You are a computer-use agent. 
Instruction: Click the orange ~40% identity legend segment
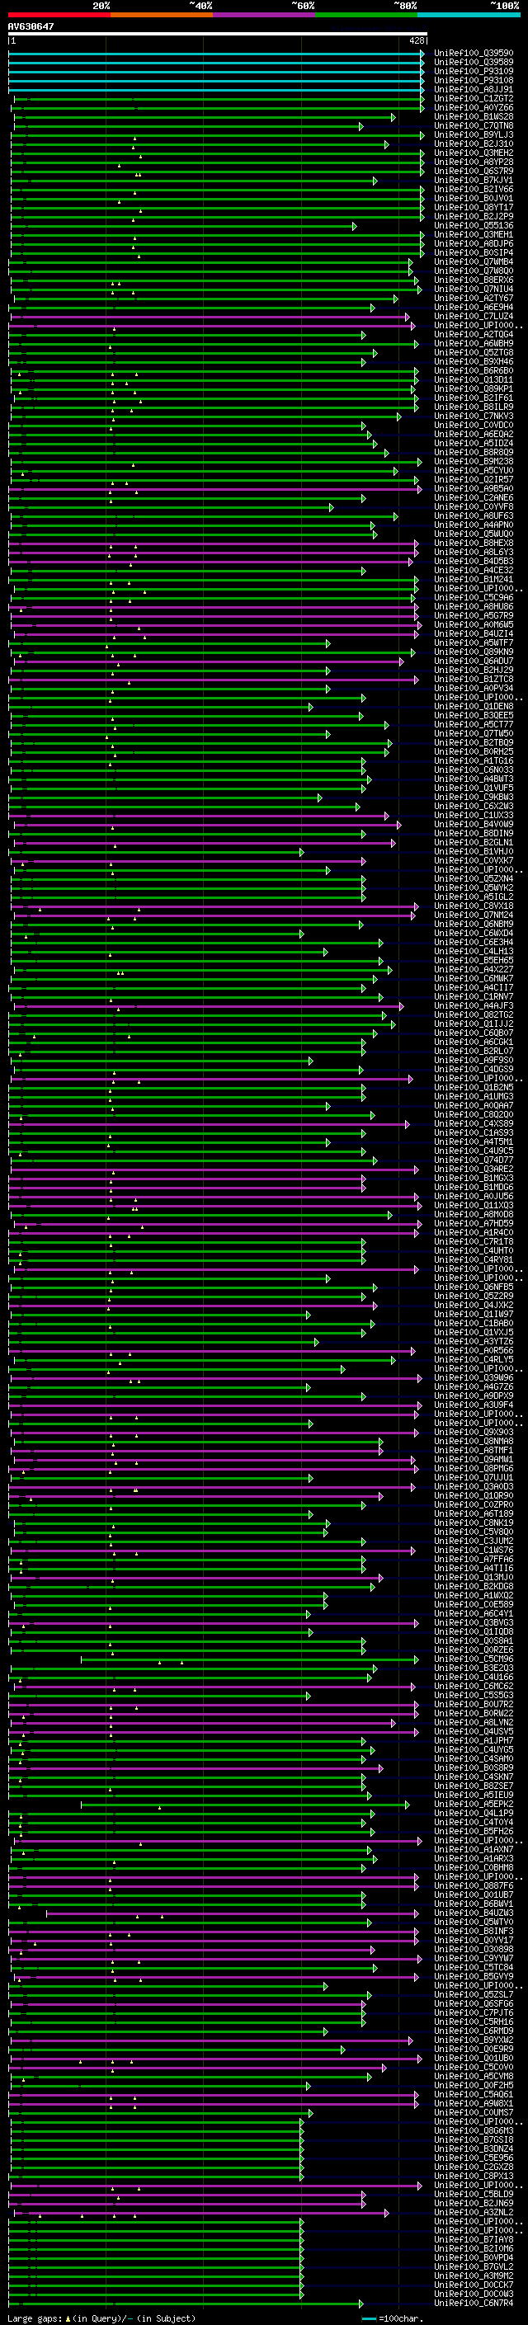click(x=162, y=15)
